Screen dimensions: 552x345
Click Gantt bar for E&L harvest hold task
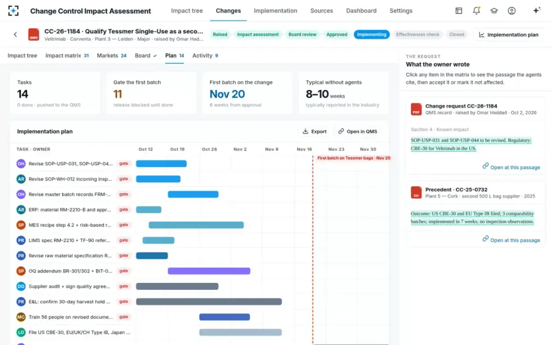pos(209,302)
